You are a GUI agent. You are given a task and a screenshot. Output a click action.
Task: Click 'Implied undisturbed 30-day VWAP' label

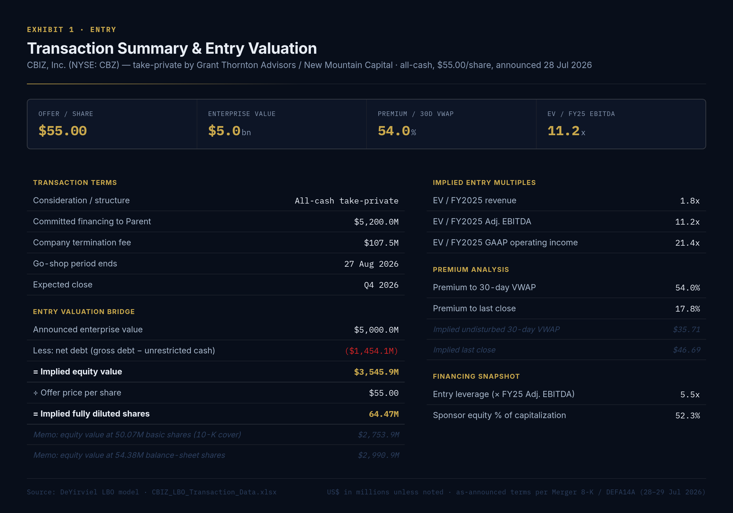[496, 329]
